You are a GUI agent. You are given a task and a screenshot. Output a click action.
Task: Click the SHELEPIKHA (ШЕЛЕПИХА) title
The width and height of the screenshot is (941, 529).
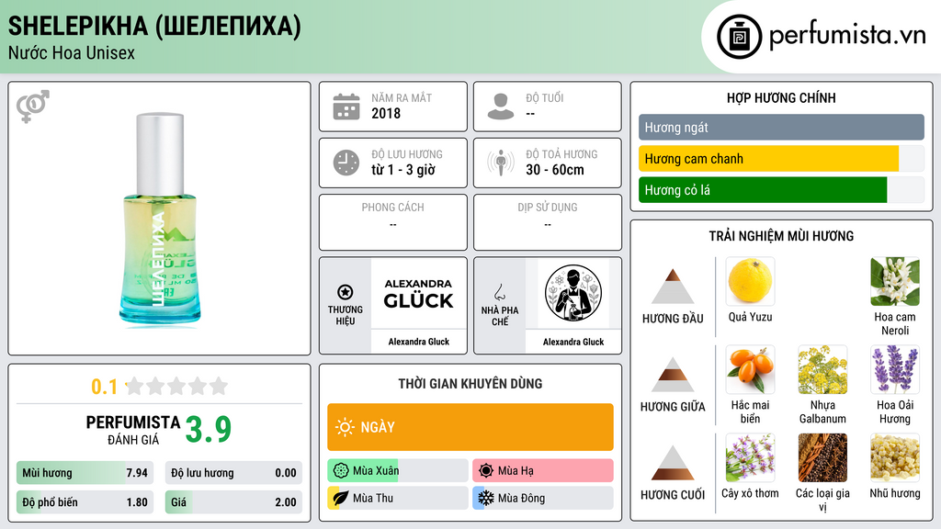[x=154, y=26]
